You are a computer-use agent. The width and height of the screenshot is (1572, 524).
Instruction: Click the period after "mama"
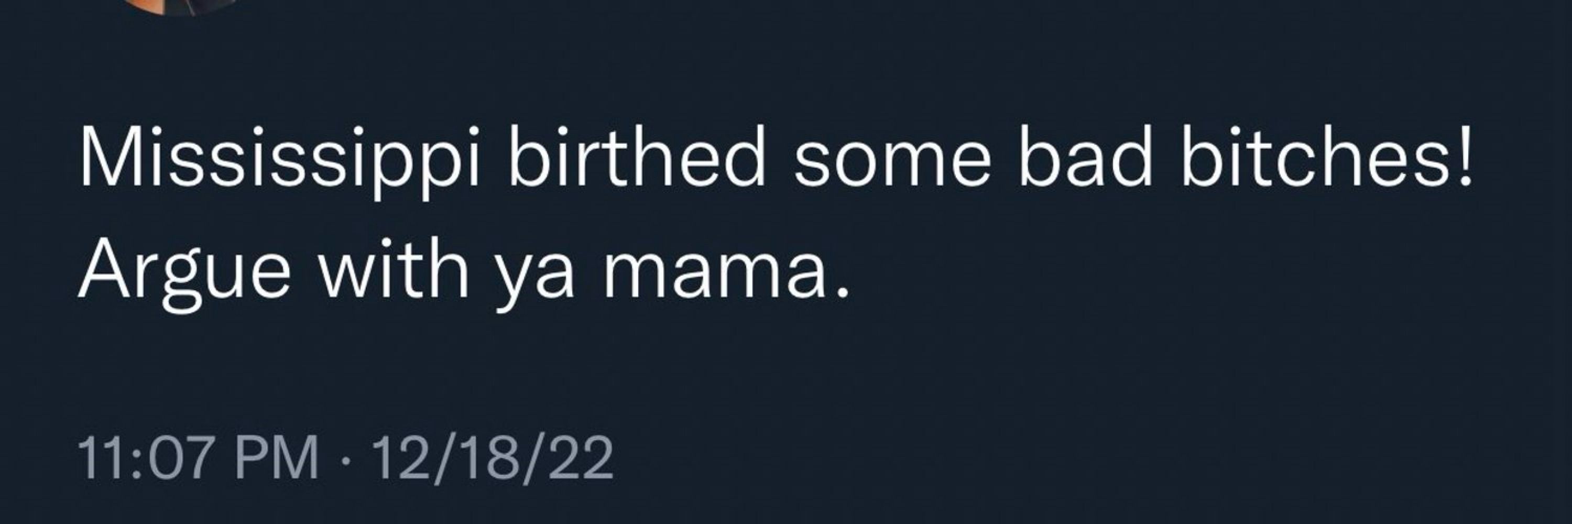click(x=843, y=291)
